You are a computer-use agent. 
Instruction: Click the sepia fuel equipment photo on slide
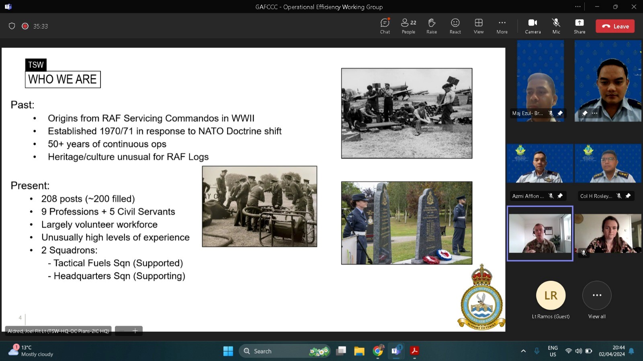(x=260, y=206)
